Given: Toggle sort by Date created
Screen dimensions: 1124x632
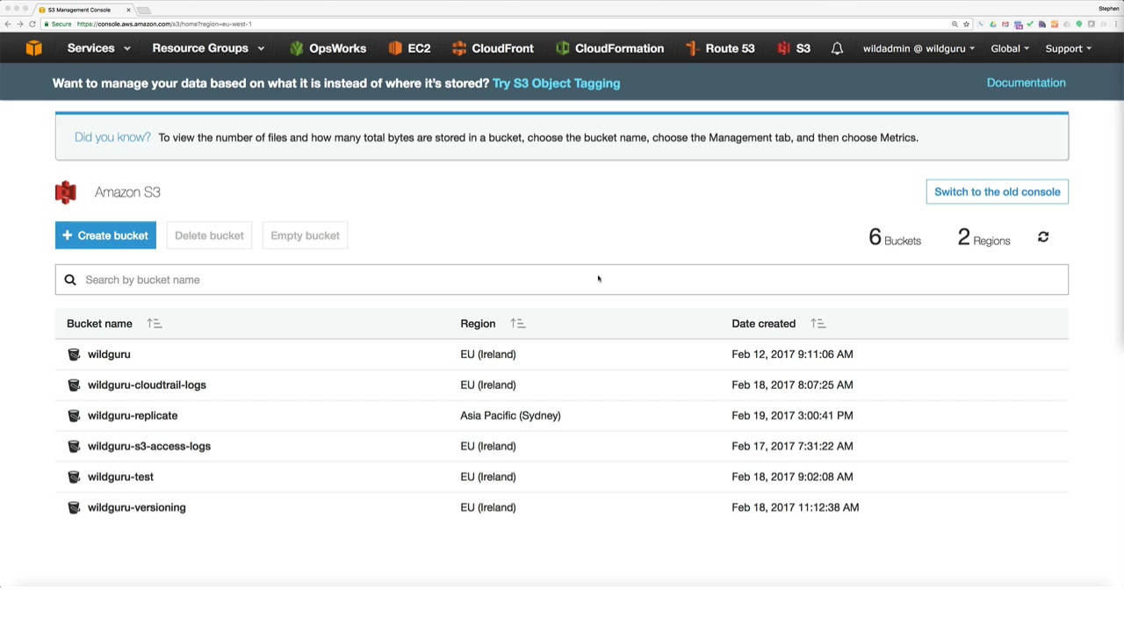Looking at the screenshot, I should pyautogui.click(x=818, y=324).
